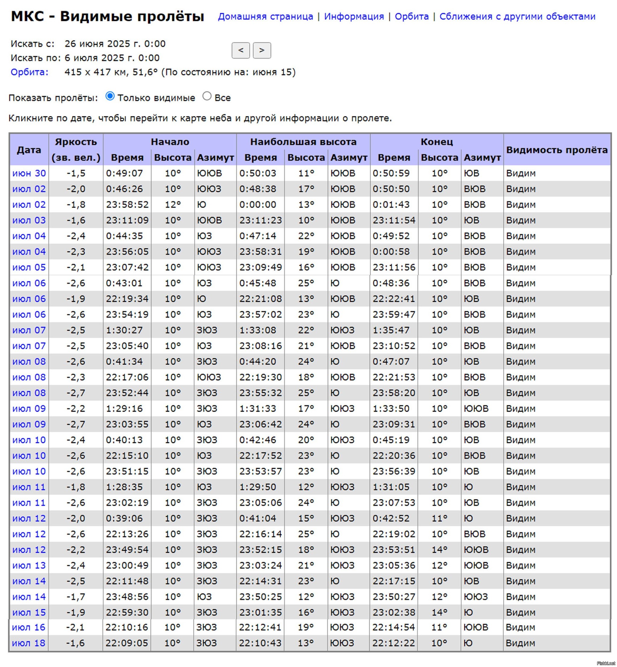Viewport: 617px width, 667px height.
Task: Open июл 08 pass starting at 22:17:06
Action: click(x=29, y=377)
